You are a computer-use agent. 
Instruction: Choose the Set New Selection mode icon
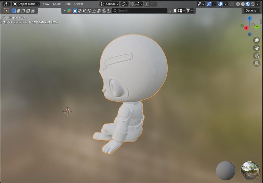click(14, 11)
